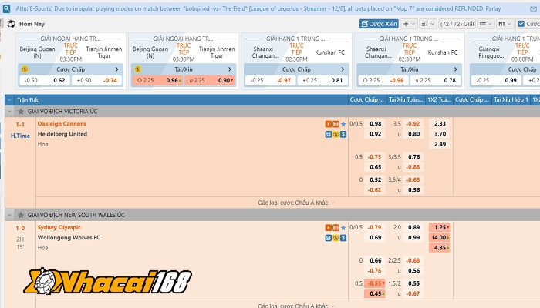
Task: Select +0.25 at 0.81 on Shaanxi Changan card
Action: (x=322, y=80)
